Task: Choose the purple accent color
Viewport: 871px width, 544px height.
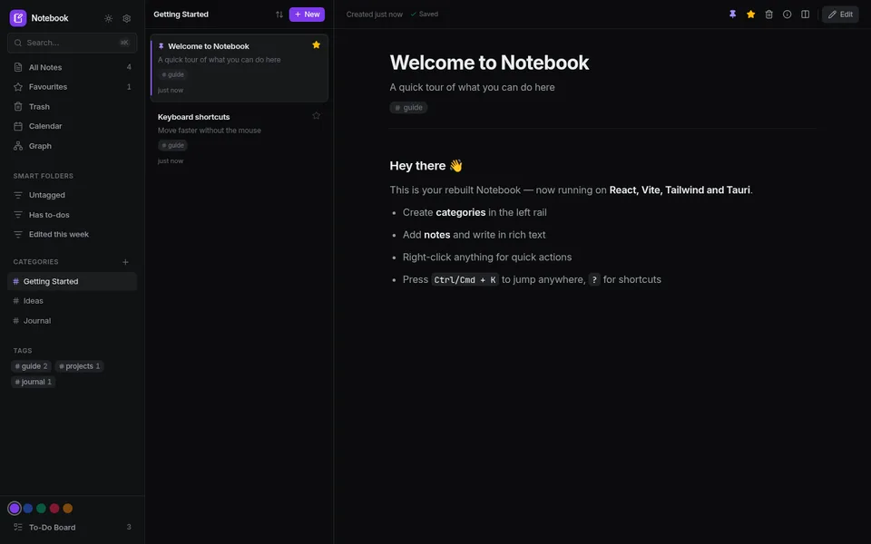Action: coord(15,508)
